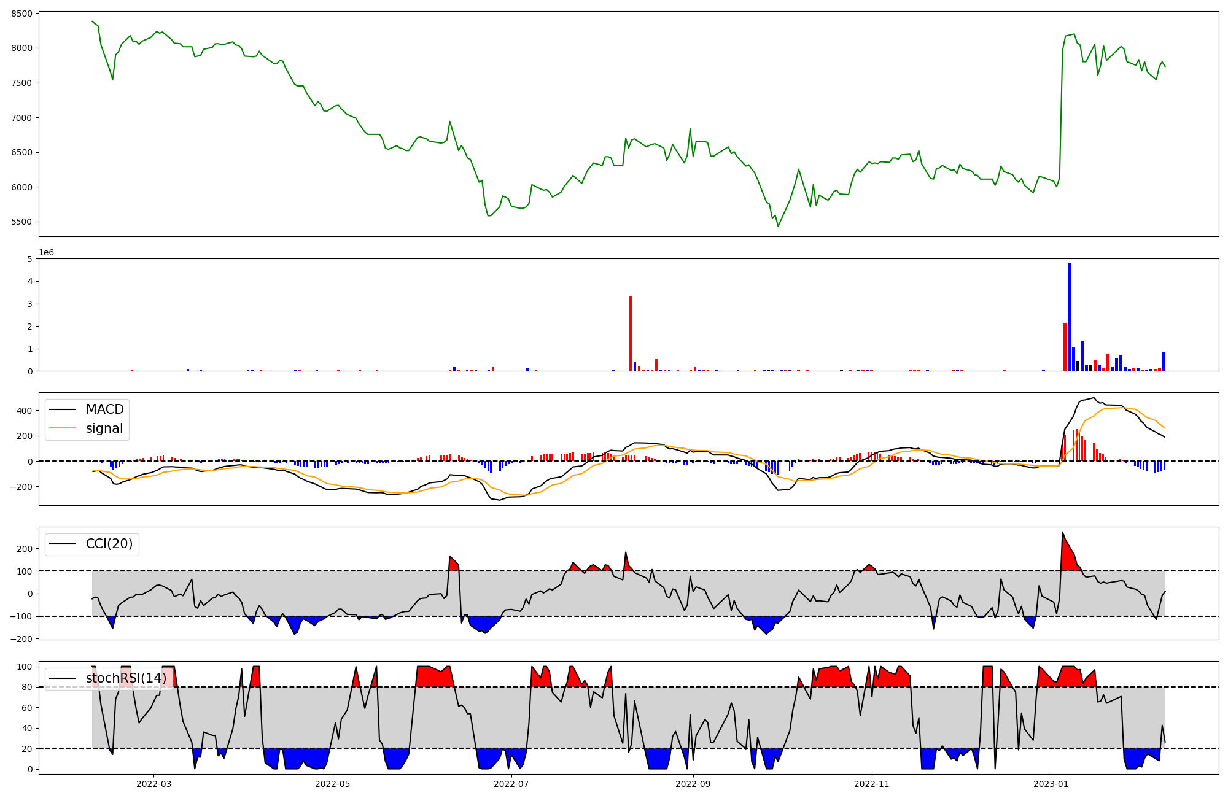Click the 2023-01 x-axis date label

1051,784
